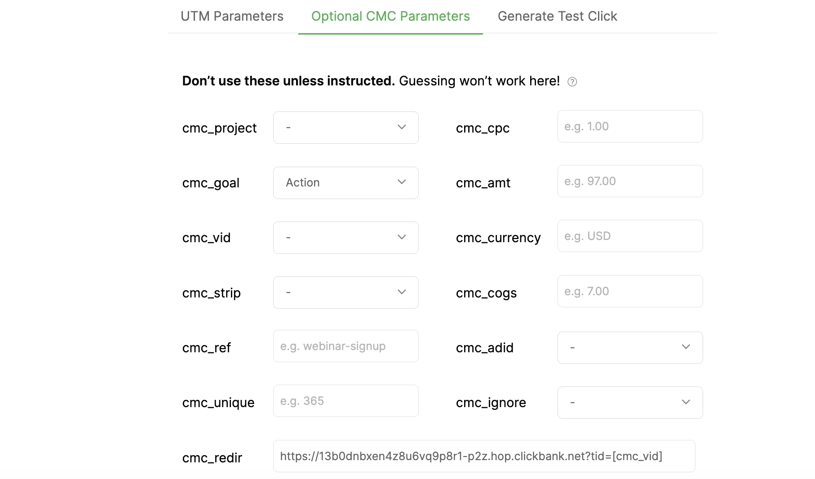Focus the cmc_unique input field
This screenshot has height=479, width=815.
pos(345,401)
